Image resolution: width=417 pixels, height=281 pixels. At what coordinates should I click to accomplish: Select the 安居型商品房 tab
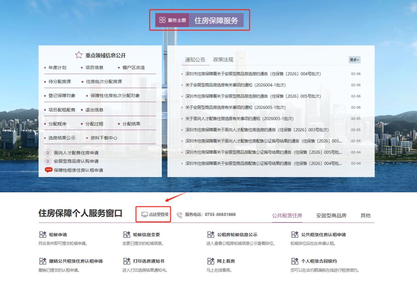point(331,215)
